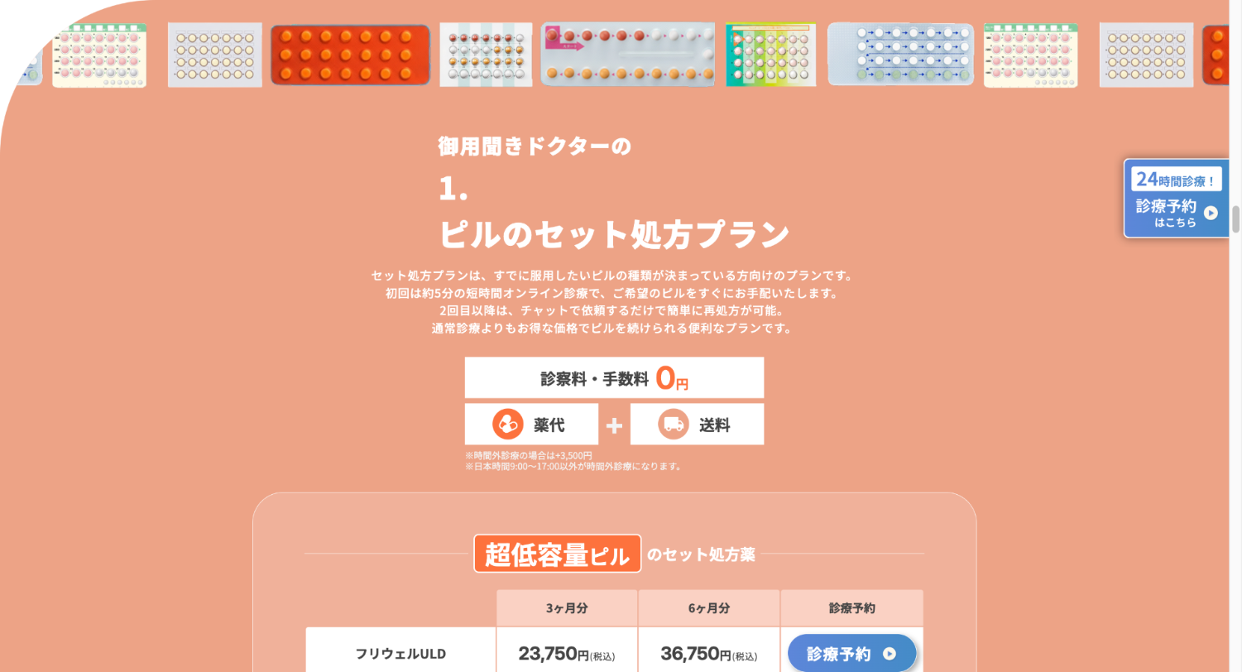Select the orange blister pack pill image
This screenshot has height=672, width=1242.
(351, 55)
